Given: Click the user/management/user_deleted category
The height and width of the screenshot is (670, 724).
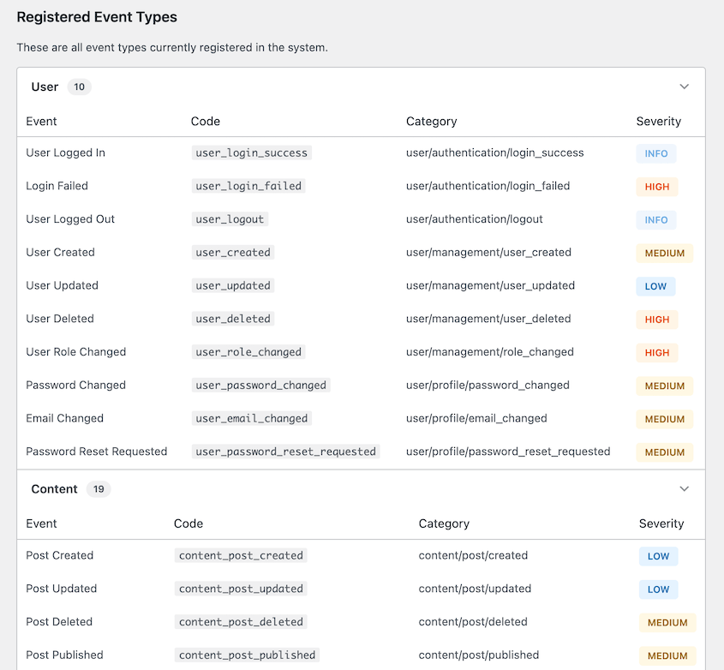Looking at the screenshot, I should 488,319.
